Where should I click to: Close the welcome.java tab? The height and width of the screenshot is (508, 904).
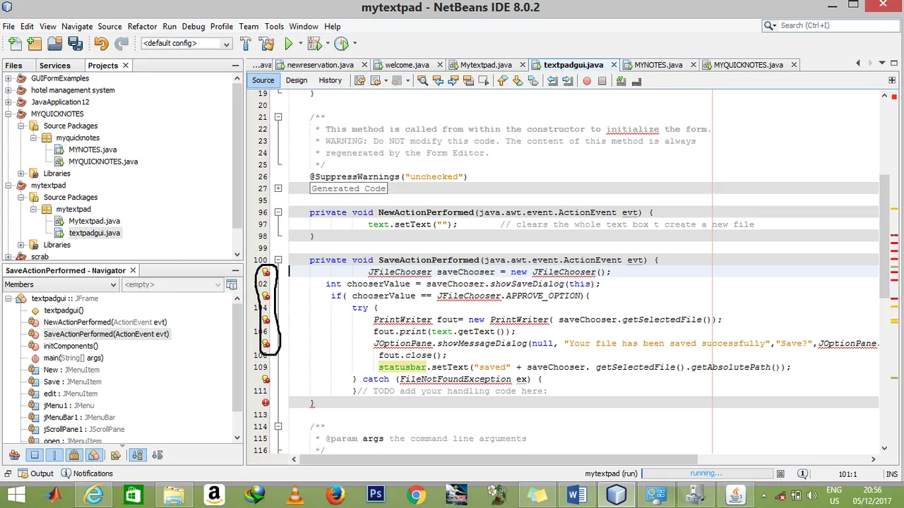[x=439, y=65]
